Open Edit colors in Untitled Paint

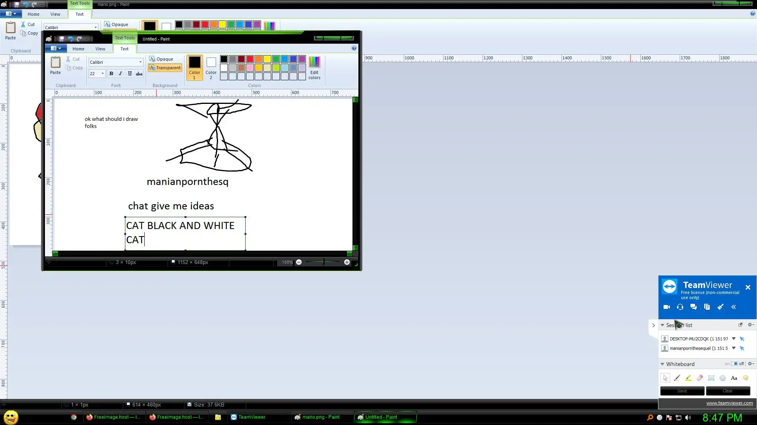(314, 68)
